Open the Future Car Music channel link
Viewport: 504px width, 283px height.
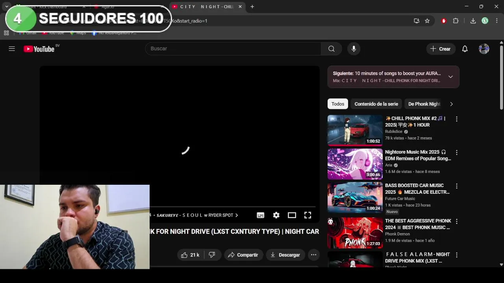click(400, 198)
